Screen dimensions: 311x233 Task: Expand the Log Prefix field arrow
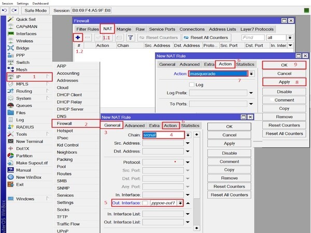251,93
